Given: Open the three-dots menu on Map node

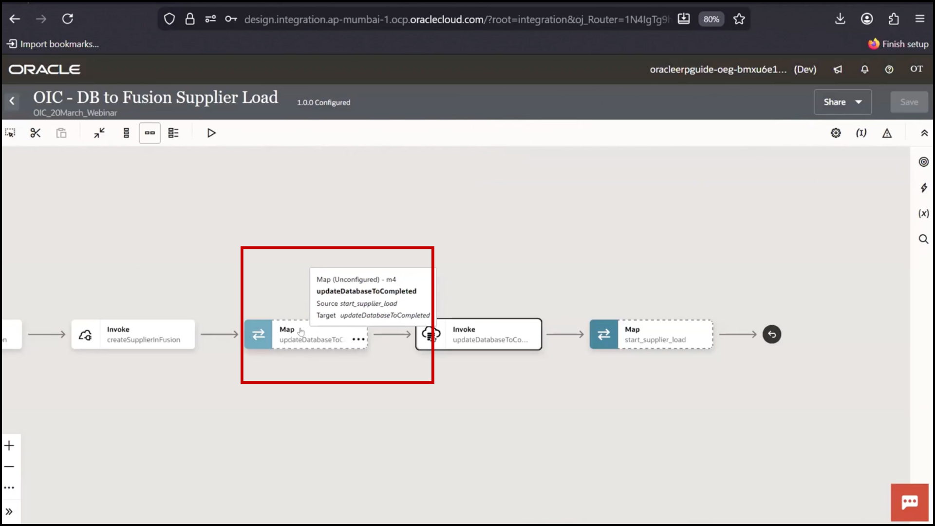Looking at the screenshot, I should point(358,339).
